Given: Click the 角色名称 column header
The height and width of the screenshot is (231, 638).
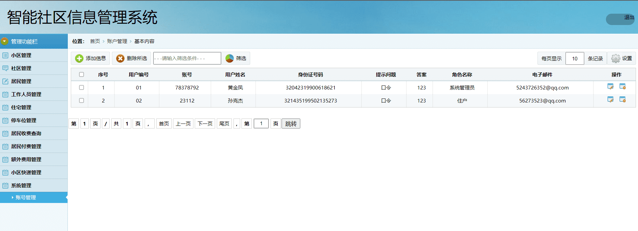Looking at the screenshot, I should tap(462, 75).
